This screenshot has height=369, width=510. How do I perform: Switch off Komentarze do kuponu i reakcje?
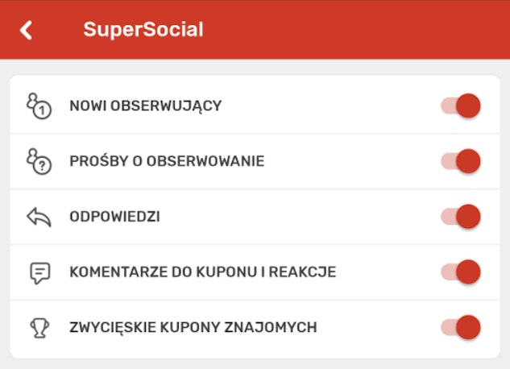pos(462,272)
